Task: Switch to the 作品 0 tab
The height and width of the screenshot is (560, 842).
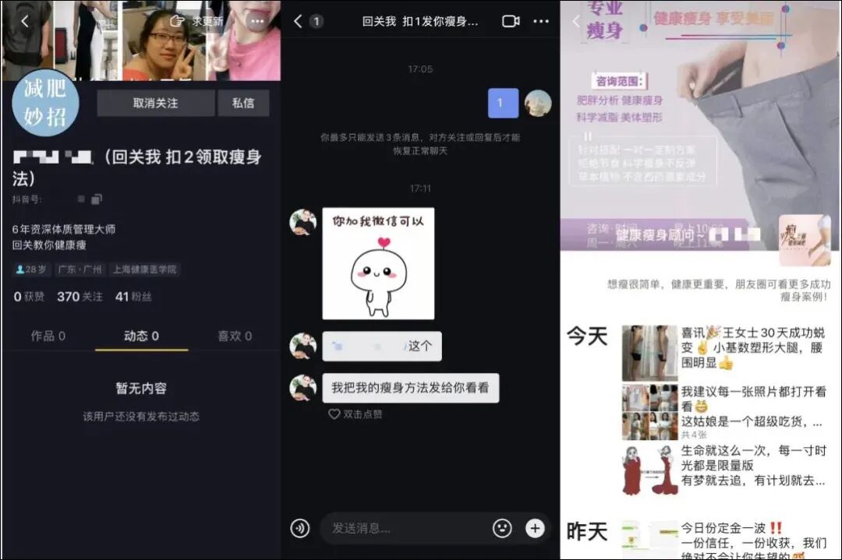Action: (48, 336)
